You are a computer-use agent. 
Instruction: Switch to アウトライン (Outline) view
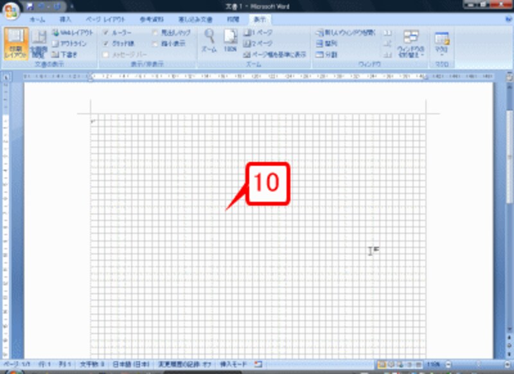pyautogui.click(x=69, y=44)
